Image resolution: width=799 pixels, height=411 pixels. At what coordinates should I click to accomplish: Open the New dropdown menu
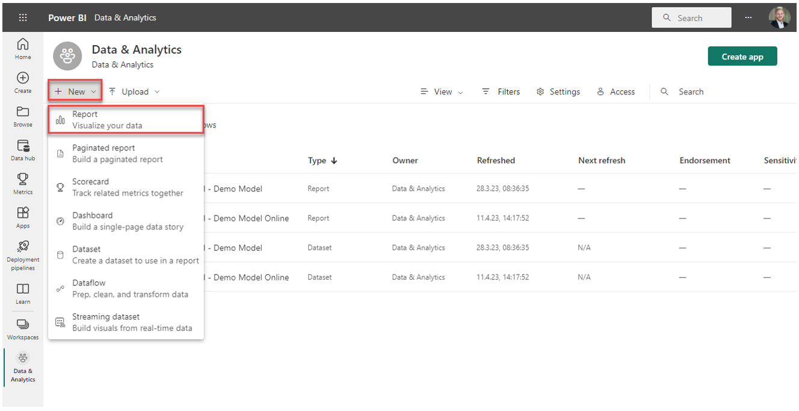click(x=75, y=91)
